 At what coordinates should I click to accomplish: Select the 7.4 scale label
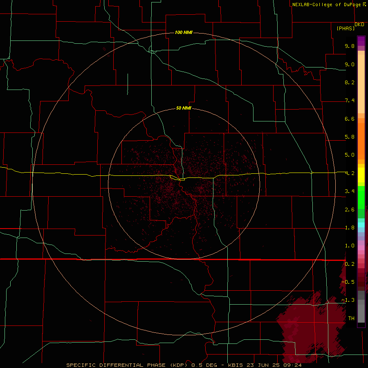350,101
